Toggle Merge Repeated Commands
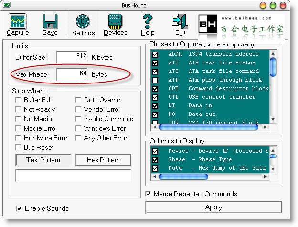This screenshot has height=227, width=298. tap(148, 194)
